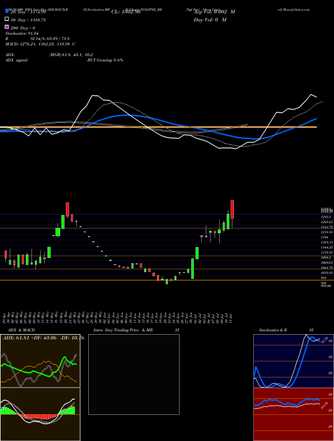Click the magenta 200 Day EMA legend swatch

pyautogui.click(x=7, y=27)
